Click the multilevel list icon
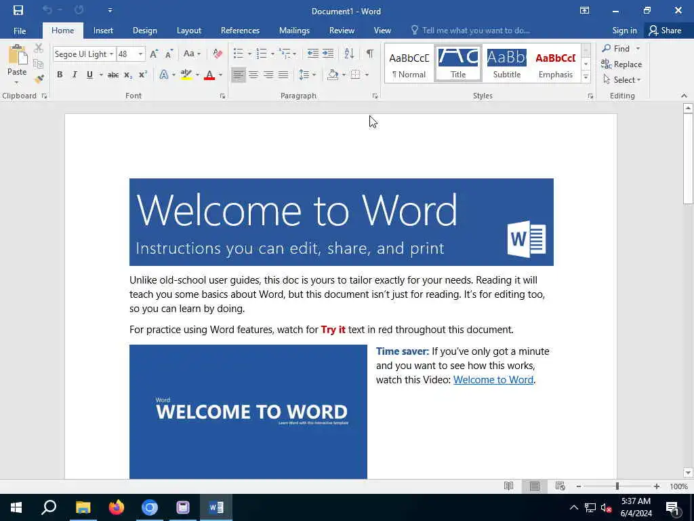This screenshot has height=521, width=694. click(285, 54)
